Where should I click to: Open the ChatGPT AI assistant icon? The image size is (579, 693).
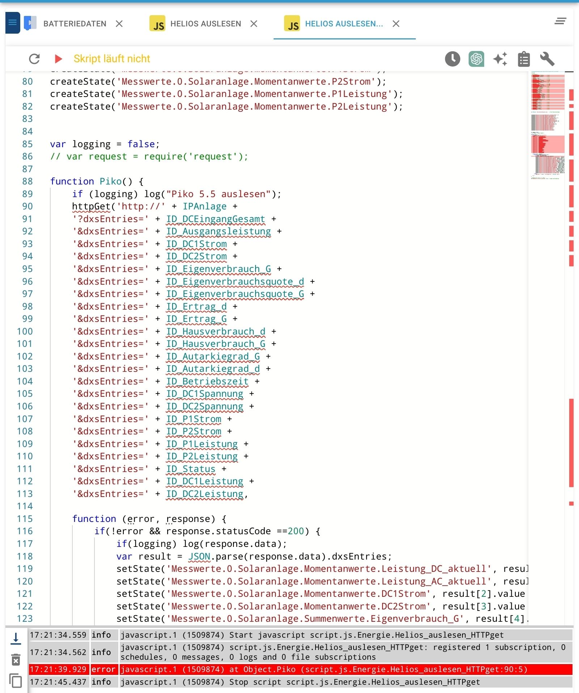point(476,59)
